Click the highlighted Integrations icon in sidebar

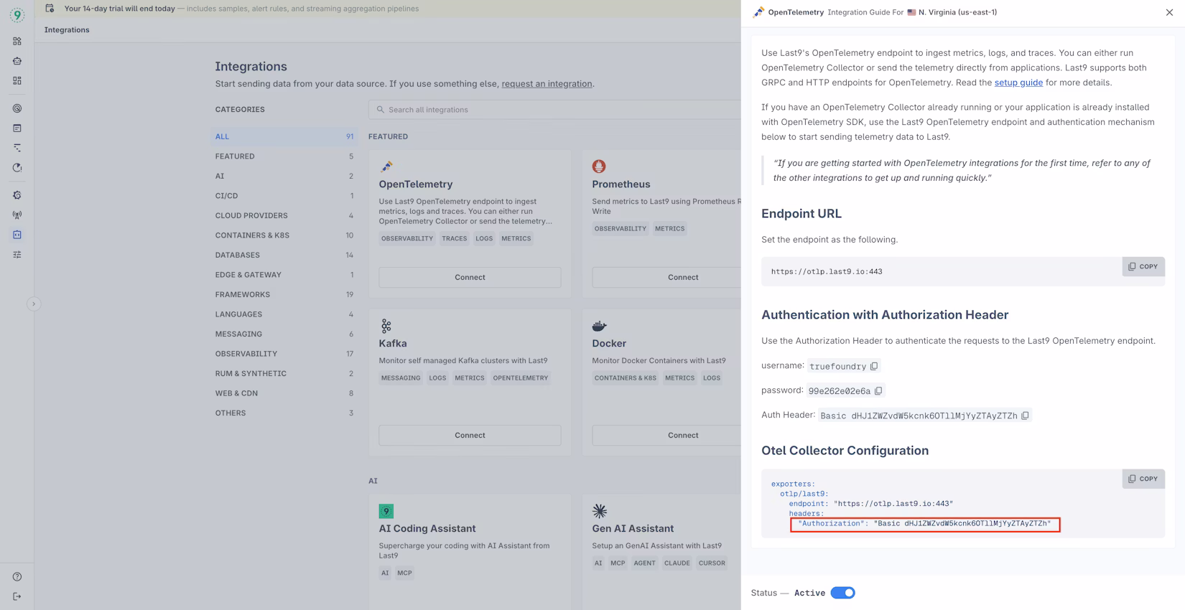(17, 235)
